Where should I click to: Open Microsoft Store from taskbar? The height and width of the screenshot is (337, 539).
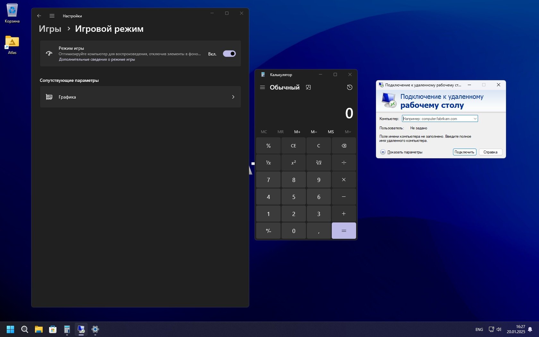pos(53,329)
